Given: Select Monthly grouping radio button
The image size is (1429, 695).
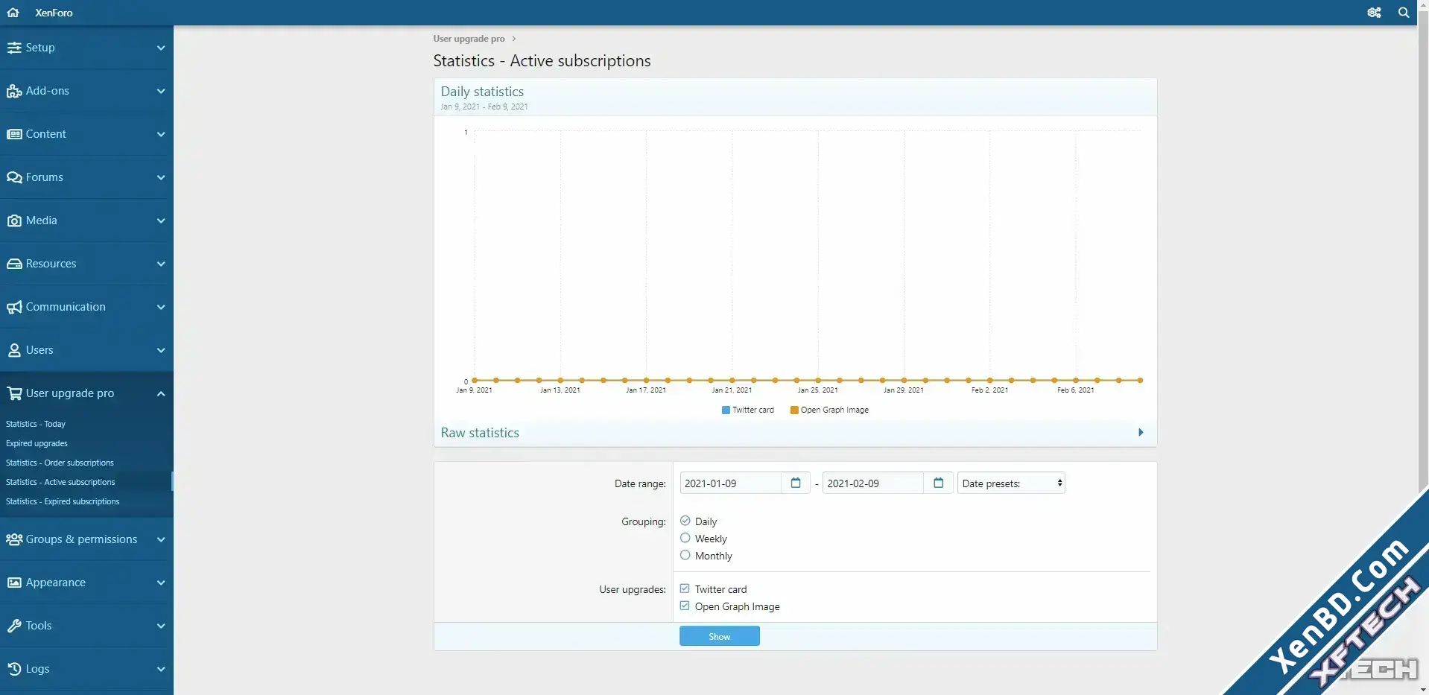Looking at the screenshot, I should tap(685, 555).
